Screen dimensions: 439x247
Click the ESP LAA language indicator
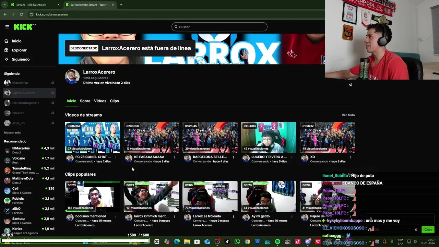pyautogui.click(x=401, y=242)
